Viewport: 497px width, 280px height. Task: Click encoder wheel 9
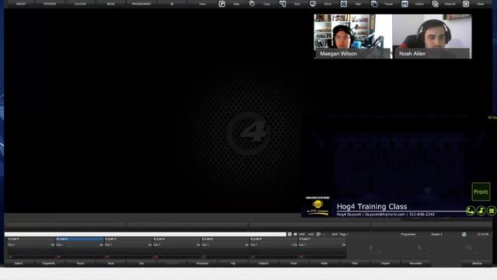click(x=419, y=248)
